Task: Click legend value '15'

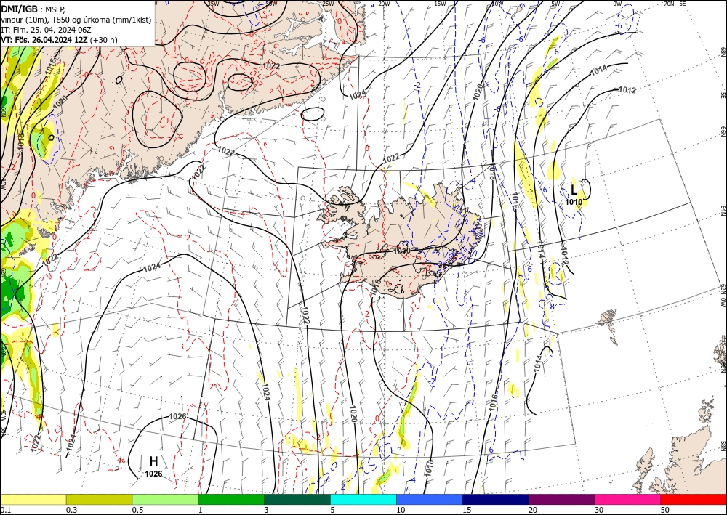Action: pos(467,510)
